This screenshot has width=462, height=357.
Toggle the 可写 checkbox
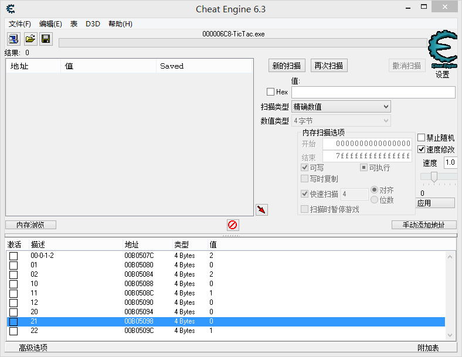click(x=305, y=168)
